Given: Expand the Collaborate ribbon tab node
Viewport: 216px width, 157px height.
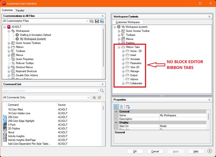Looking at the screenshot, I should click(x=123, y=84).
